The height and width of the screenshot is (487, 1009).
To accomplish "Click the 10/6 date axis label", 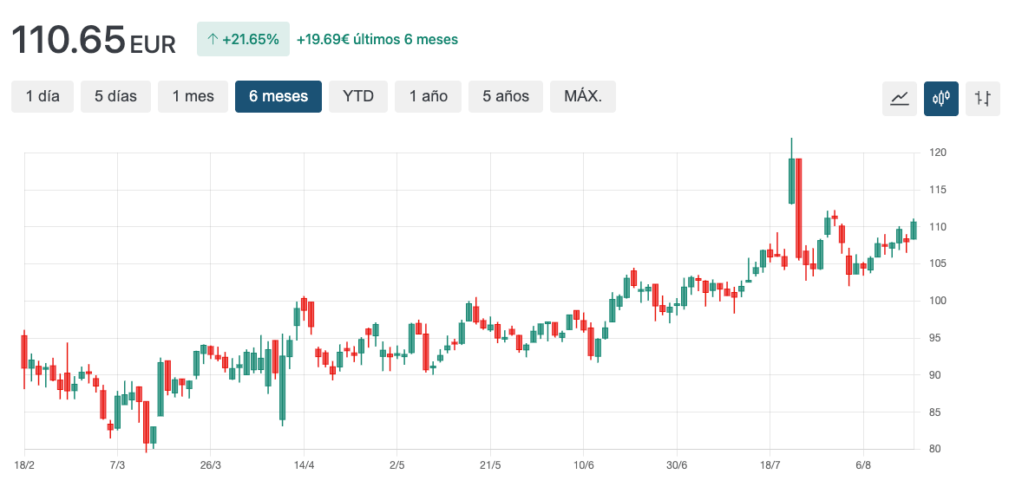I will (x=583, y=464).
